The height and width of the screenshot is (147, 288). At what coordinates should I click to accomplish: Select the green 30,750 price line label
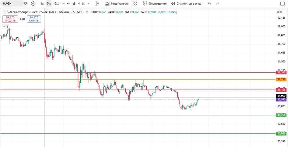(281, 115)
